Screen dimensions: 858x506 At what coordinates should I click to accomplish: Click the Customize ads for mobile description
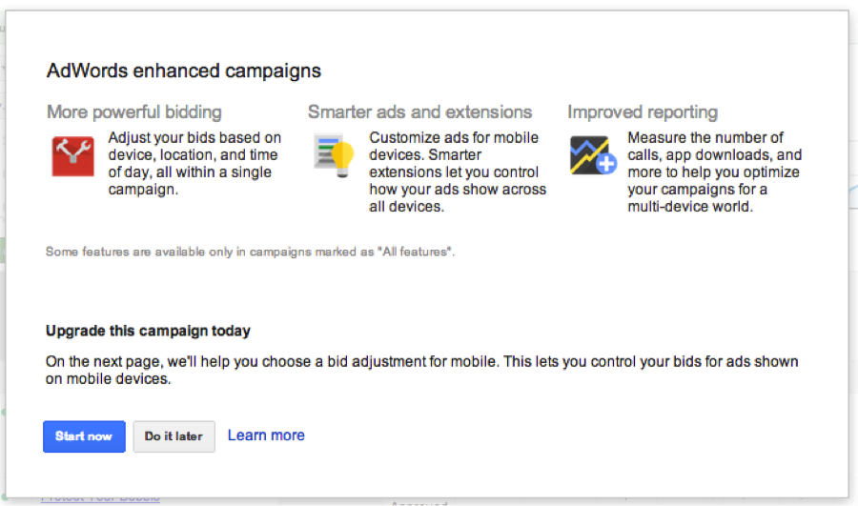[458, 172]
